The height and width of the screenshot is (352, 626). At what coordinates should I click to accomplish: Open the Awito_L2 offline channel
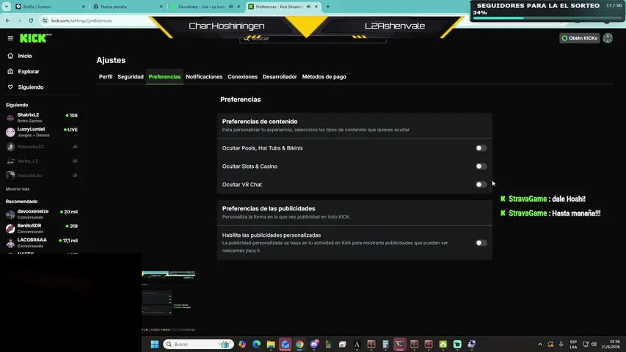(x=42, y=161)
